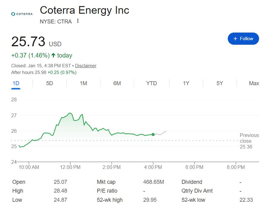Viewport: 260px width, 206px height.
Task: Open the three-dot more options menu
Action: tap(78, 21)
